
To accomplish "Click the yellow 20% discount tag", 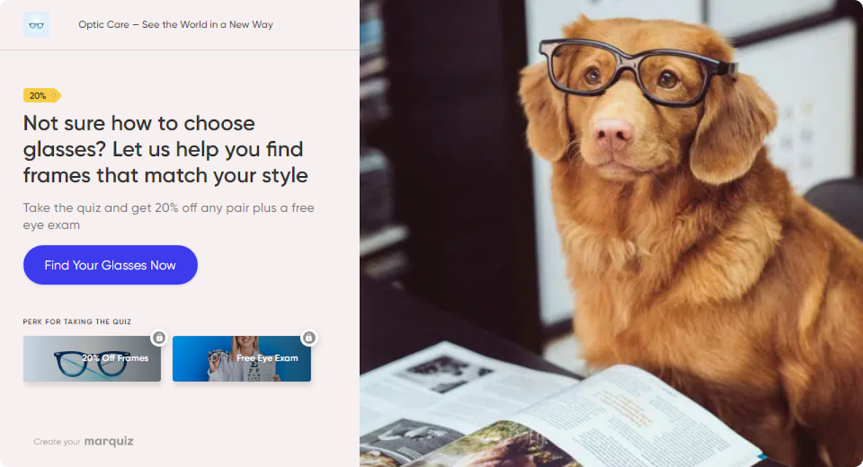I will (x=42, y=95).
